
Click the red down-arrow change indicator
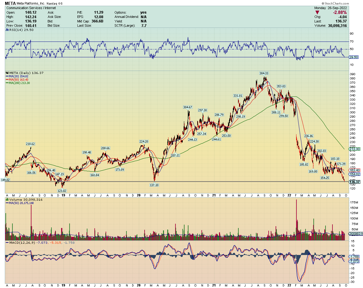(x=317, y=12)
